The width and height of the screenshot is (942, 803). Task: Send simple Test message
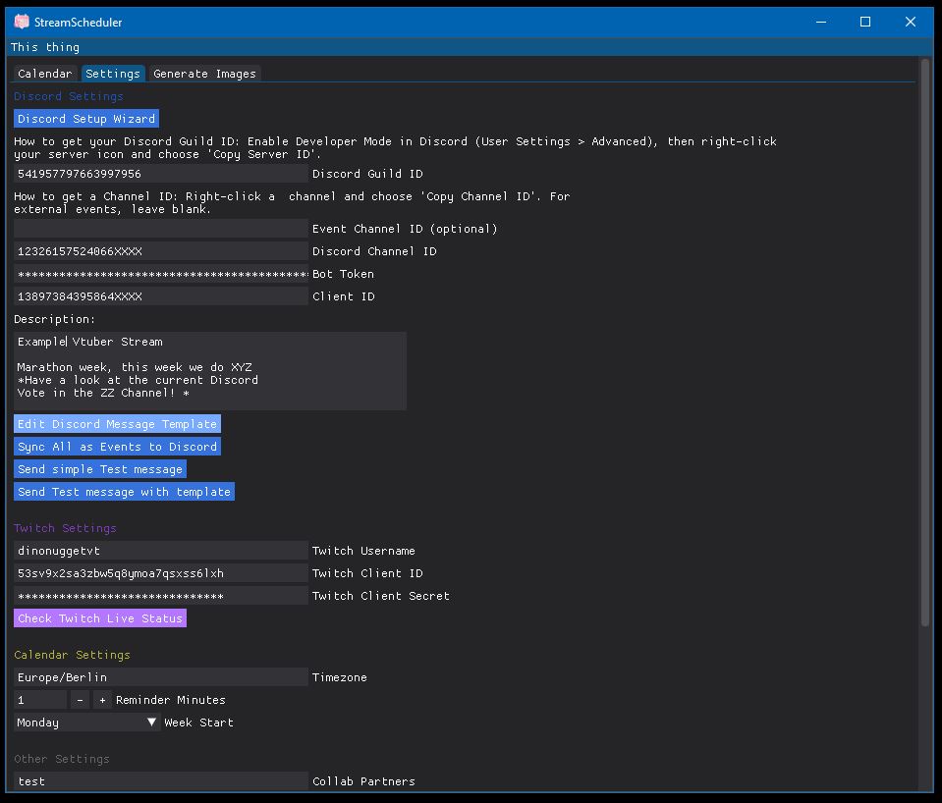(99, 468)
